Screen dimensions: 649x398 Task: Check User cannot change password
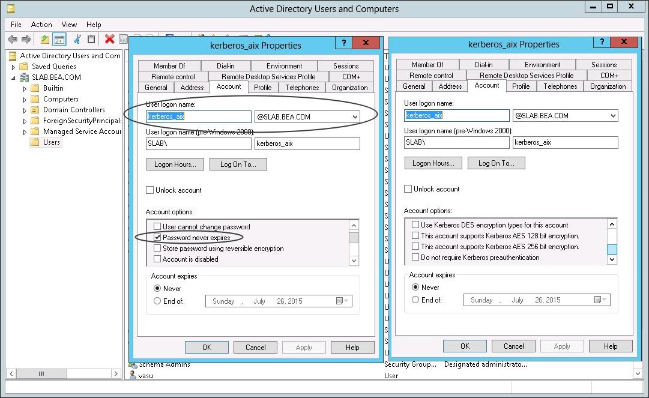click(157, 226)
